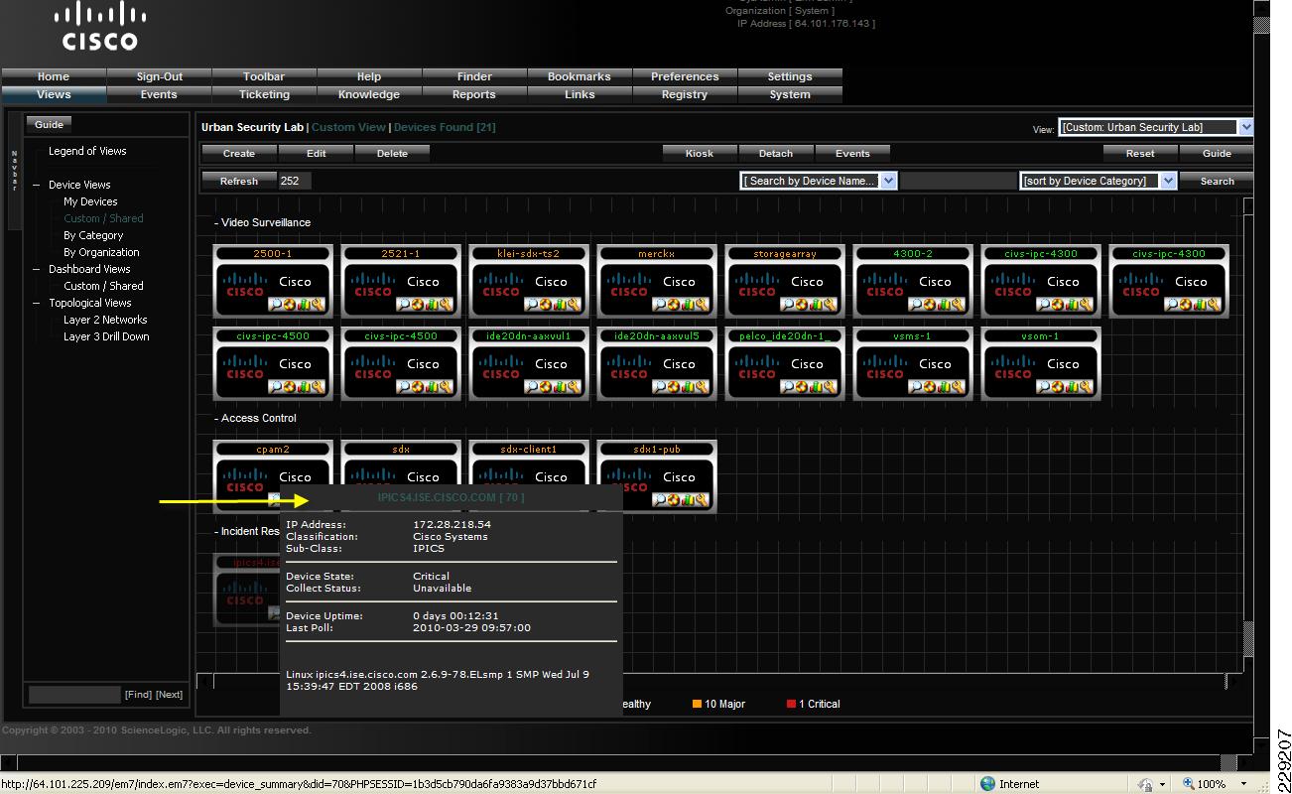Open the Registry tab
The width and height of the screenshot is (1292, 794).
(x=685, y=94)
